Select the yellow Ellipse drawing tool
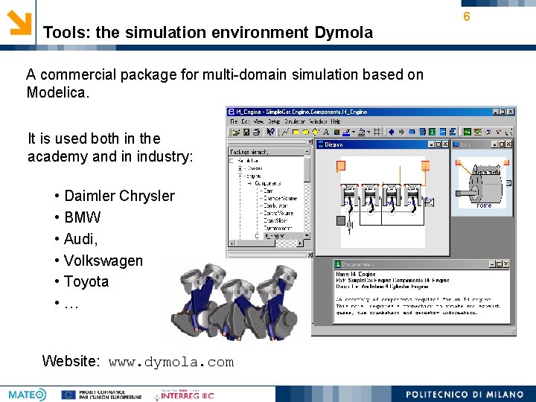The width and height of the screenshot is (536, 402). click(306, 132)
